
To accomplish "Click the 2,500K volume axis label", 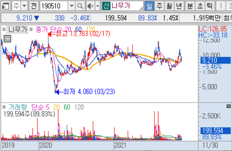I will (x=212, y=116).
